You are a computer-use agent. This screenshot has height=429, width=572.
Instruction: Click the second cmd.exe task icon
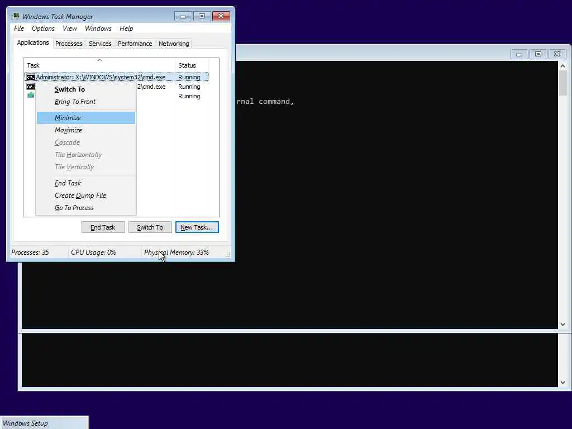(x=31, y=87)
